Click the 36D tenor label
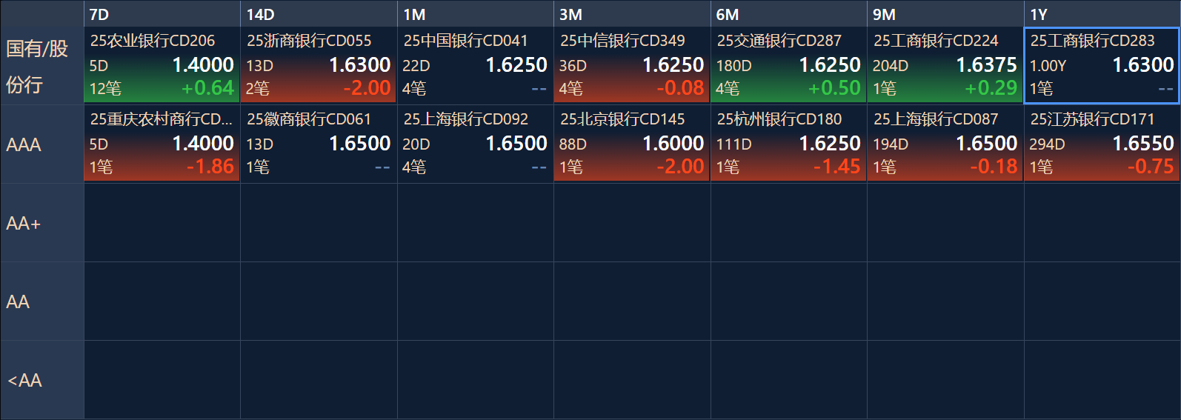1181x420 pixels. [x=573, y=66]
